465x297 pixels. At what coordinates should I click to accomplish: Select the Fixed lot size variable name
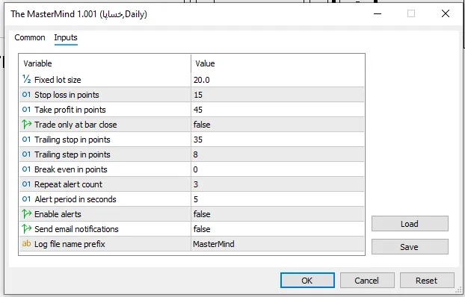58,80
